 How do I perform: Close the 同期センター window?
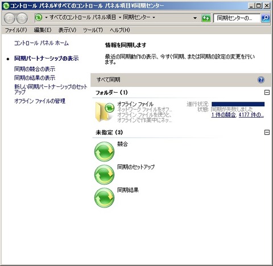[x=266, y=6]
